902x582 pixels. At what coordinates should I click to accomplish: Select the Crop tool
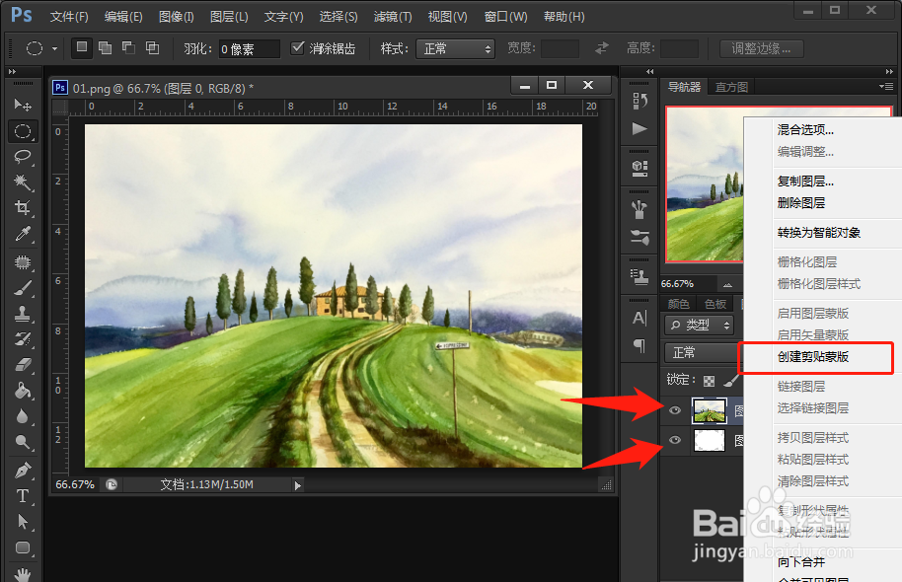(x=23, y=207)
